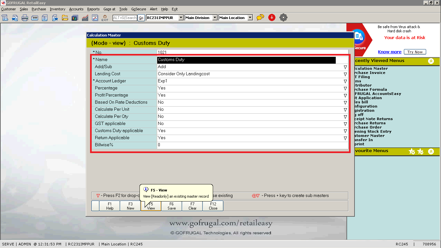Open the Main Division dropdown
441x248 pixels.
click(x=215, y=18)
